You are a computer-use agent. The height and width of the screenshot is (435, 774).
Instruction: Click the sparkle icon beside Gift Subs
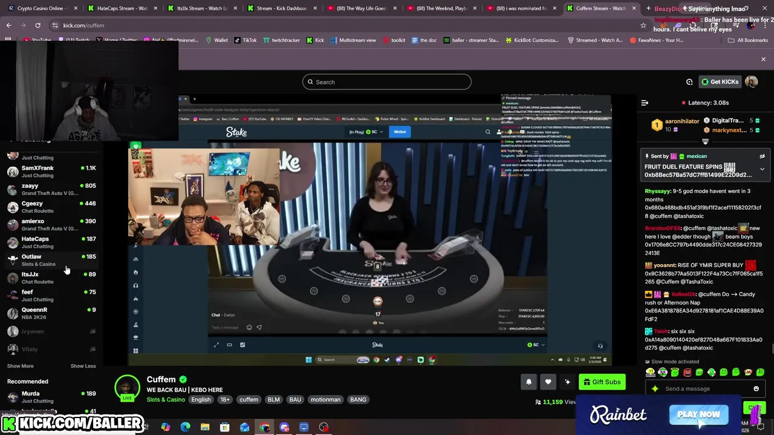pyautogui.click(x=567, y=382)
